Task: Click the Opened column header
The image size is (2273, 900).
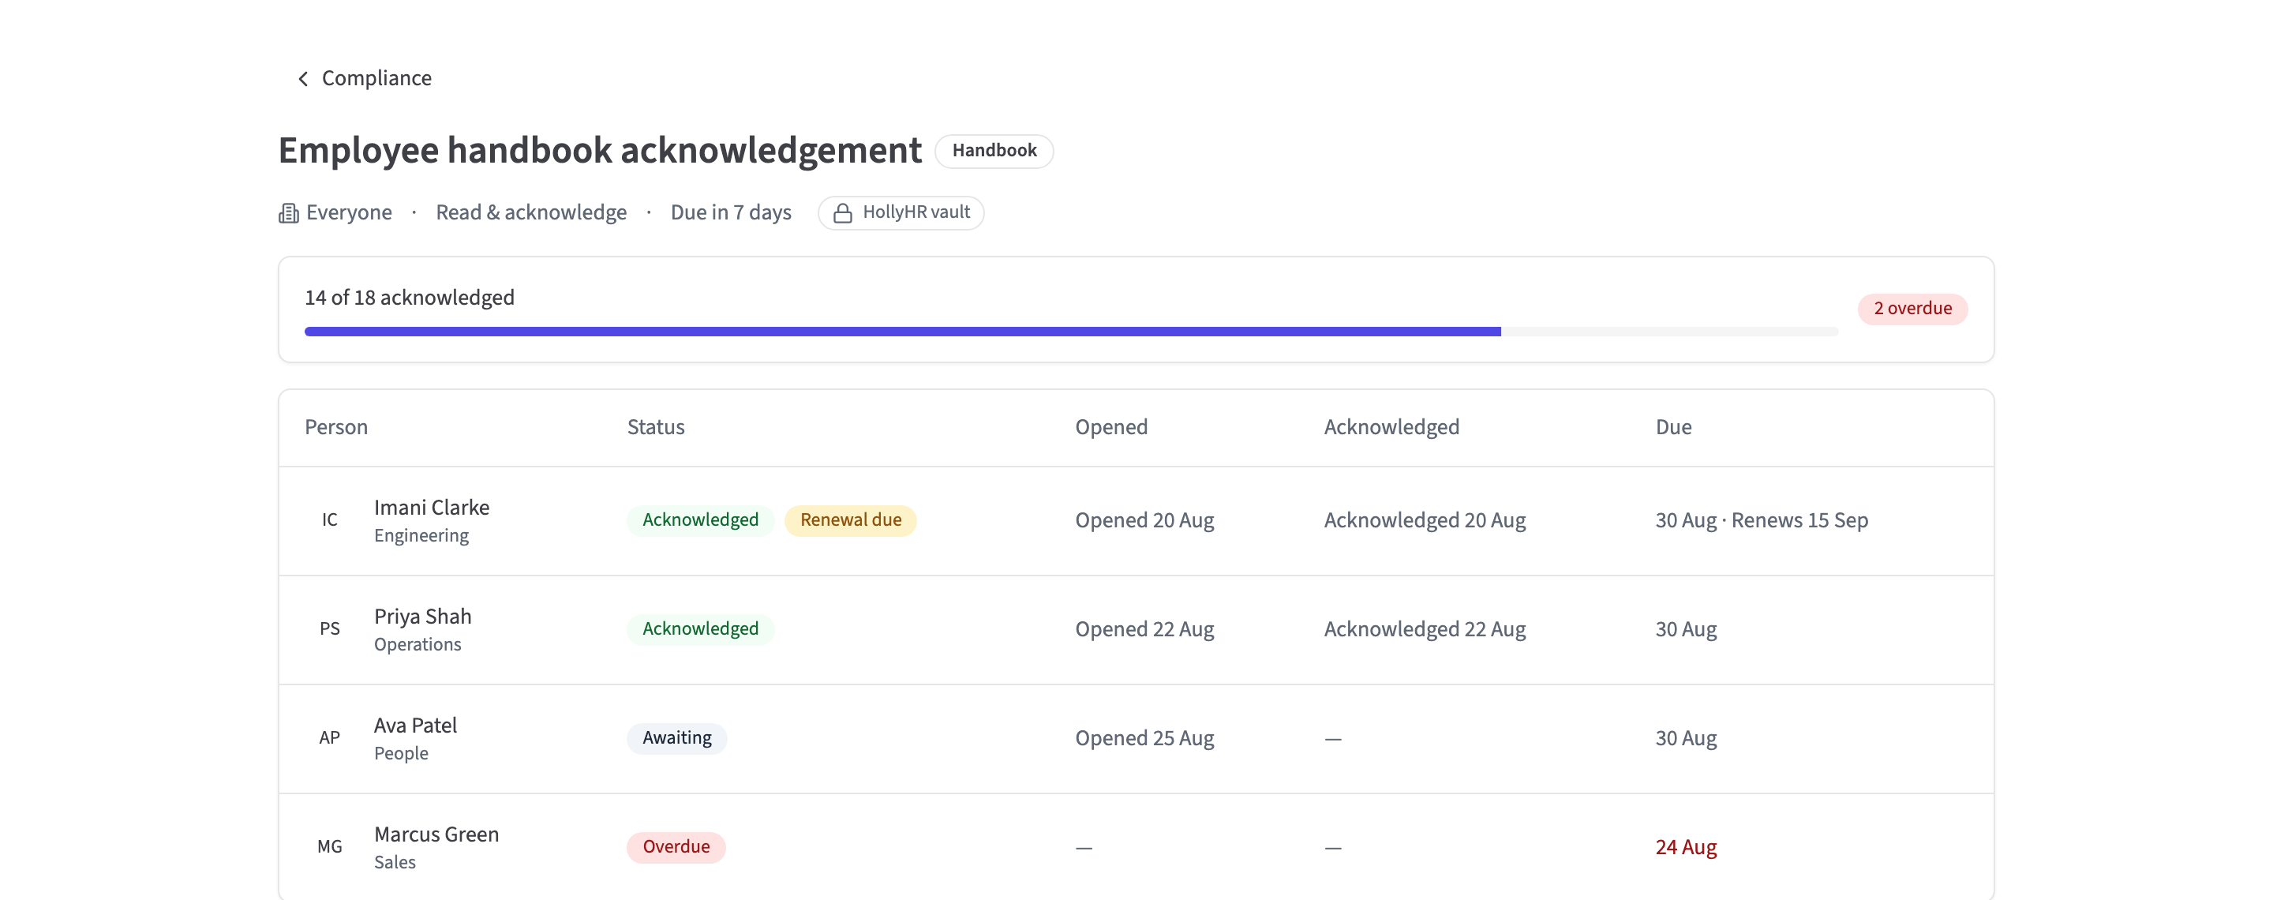Action: tap(1111, 427)
